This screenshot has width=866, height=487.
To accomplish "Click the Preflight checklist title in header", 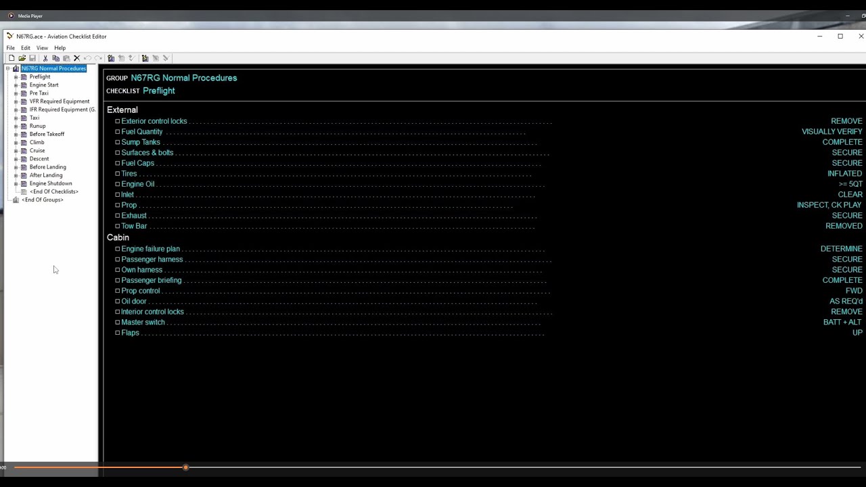I will click(159, 91).
